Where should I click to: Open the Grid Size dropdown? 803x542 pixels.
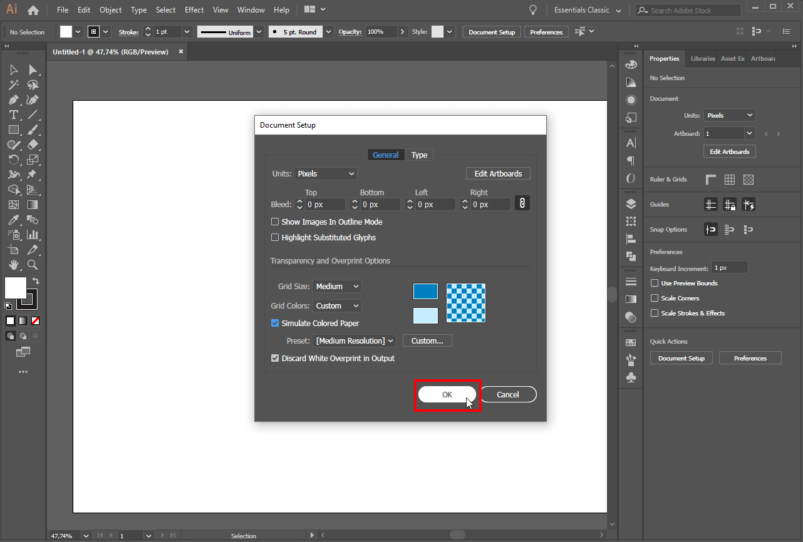coord(336,286)
